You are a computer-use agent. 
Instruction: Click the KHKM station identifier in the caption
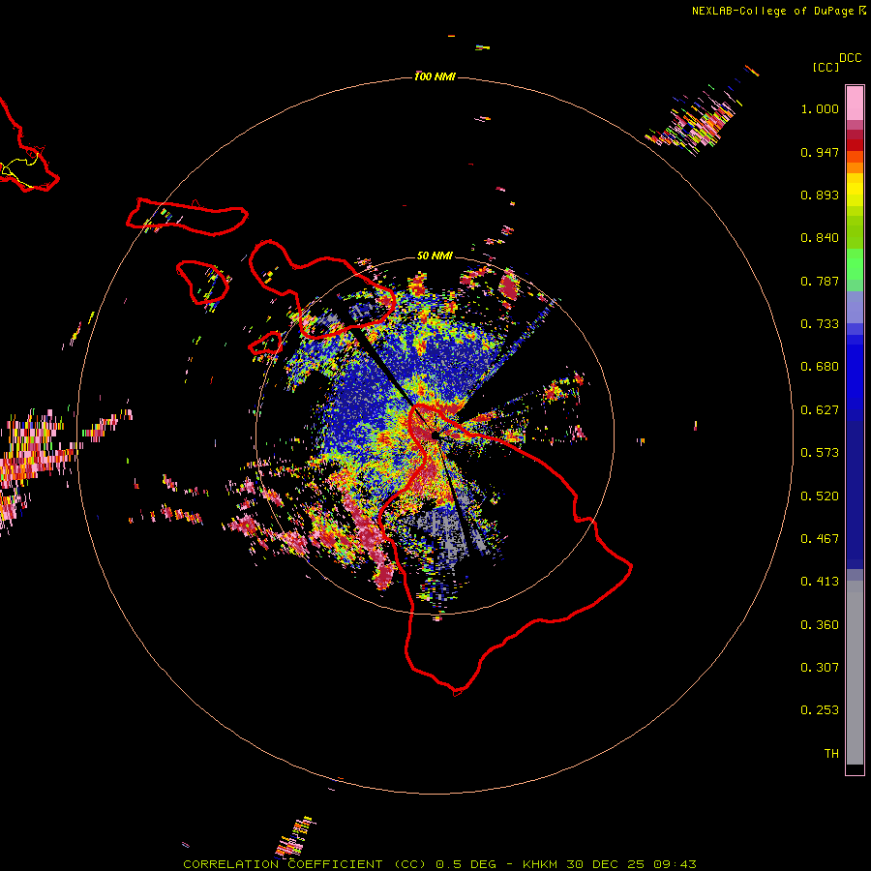(540, 864)
